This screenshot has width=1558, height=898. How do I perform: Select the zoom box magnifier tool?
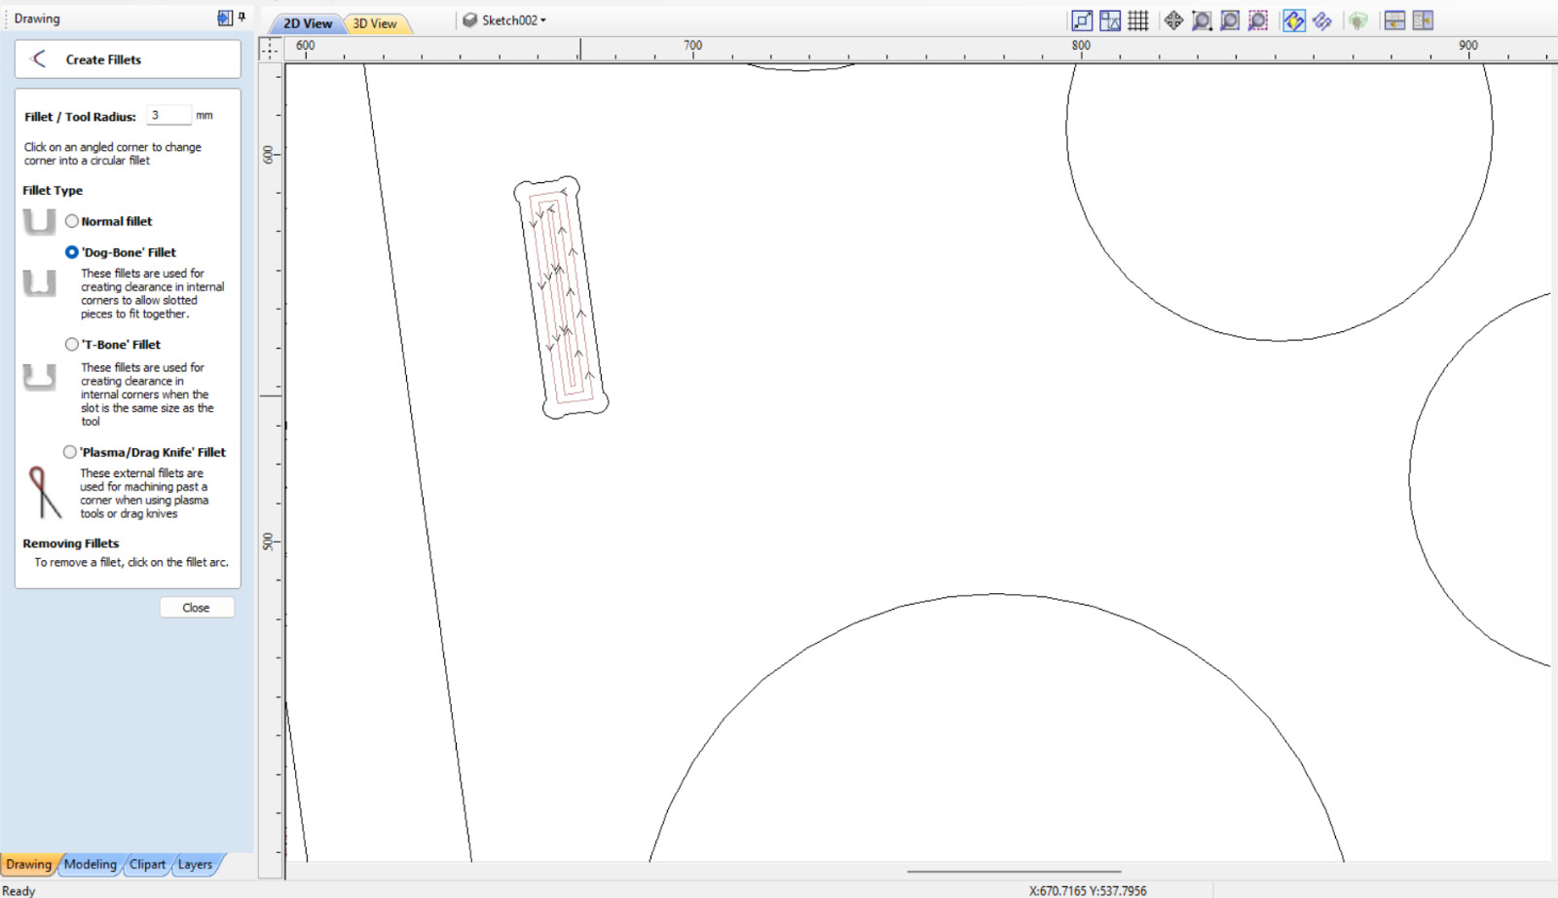pyautogui.click(x=1202, y=20)
